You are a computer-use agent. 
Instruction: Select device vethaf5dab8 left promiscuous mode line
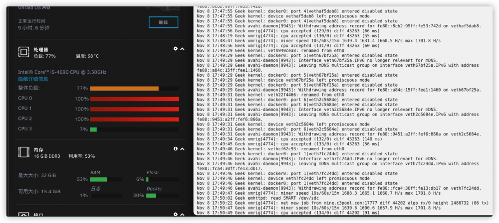[283, 16]
